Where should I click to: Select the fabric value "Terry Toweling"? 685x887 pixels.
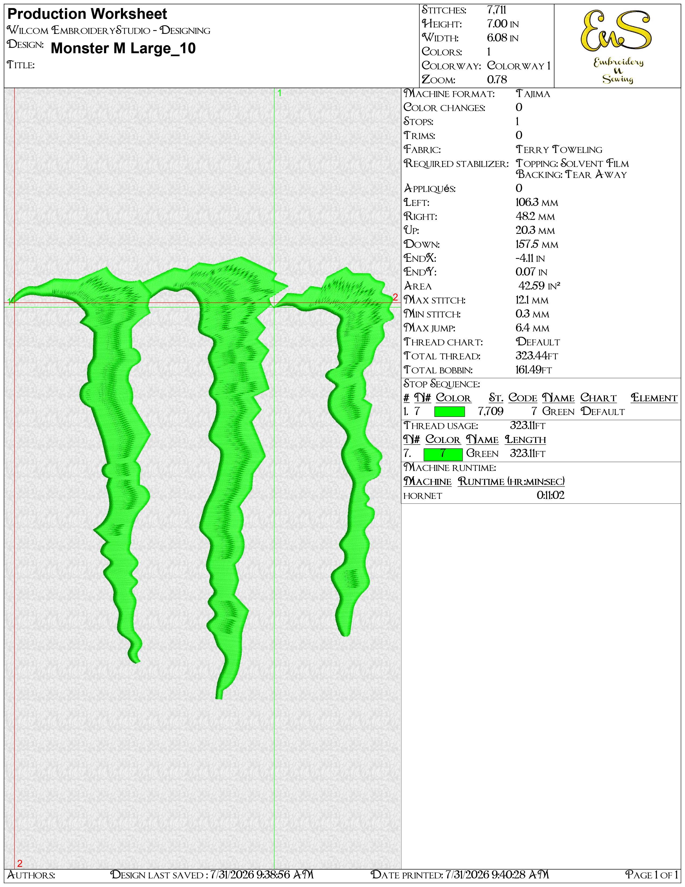[x=559, y=149]
